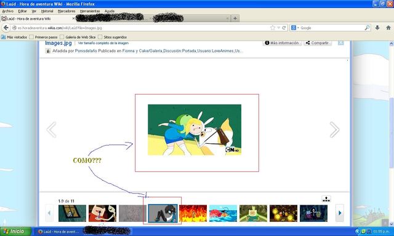Show the next image with right chevron
Image resolution: width=394 pixels, height=236 pixels.
[334, 130]
